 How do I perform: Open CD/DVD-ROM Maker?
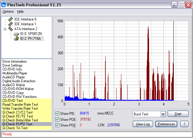[18, 89]
